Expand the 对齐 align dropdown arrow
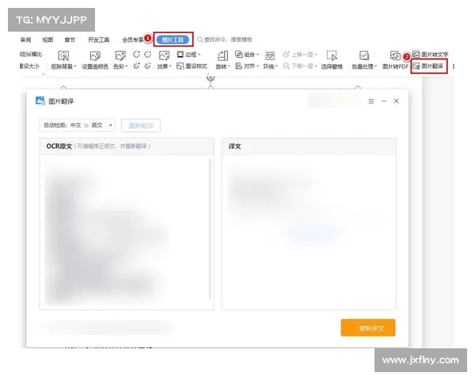 tap(258, 66)
